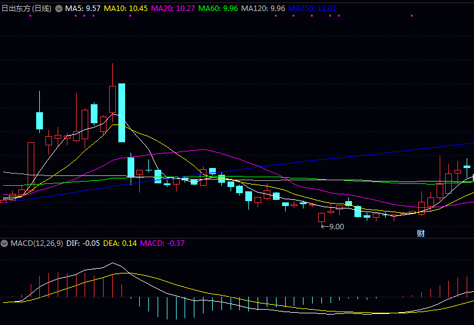Click the red candlestick with highest upper wick
The image size is (474, 325).
click(113, 99)
